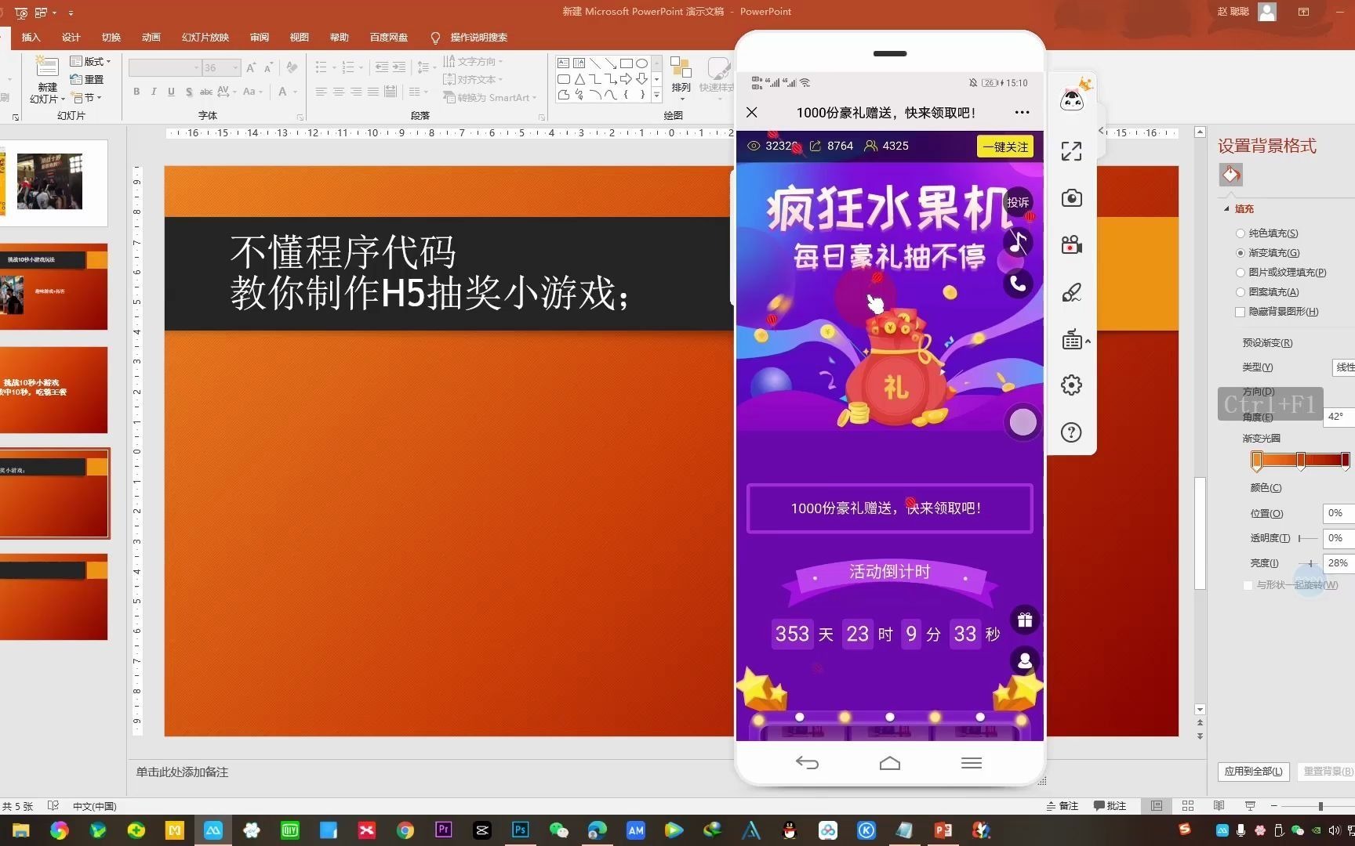1355x846 pixels.
Task: Tap the Android home navigation icon
Action: (x=890, y=763)
